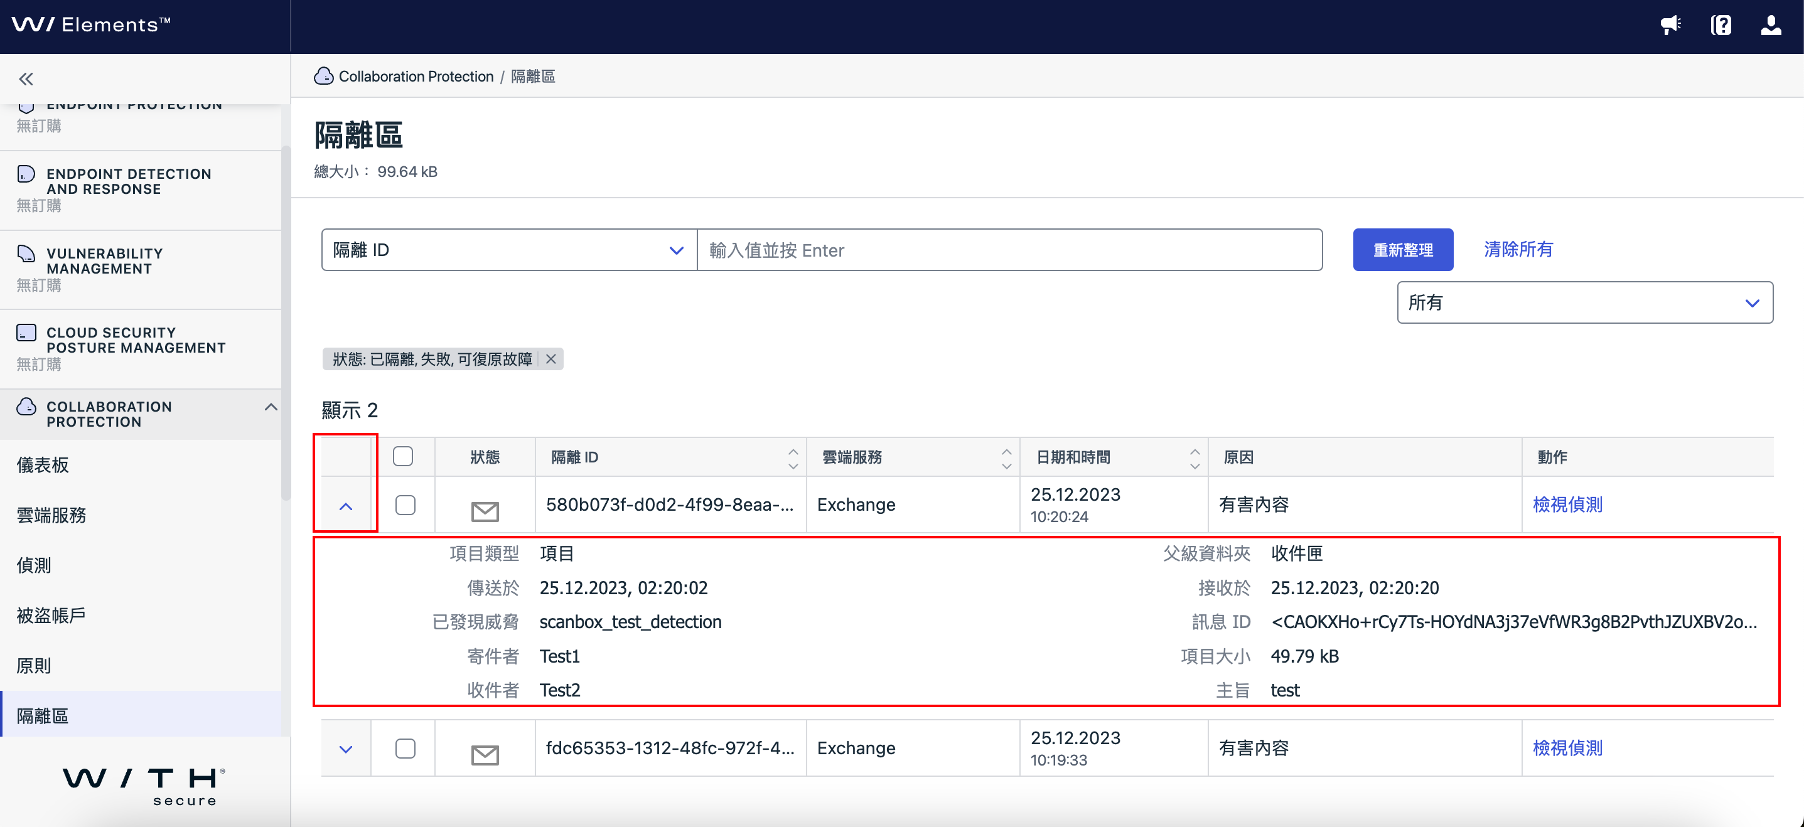1804x827 pixels.
Task: Open 儀表板 in the sidebar
Action: pos(43,465)
